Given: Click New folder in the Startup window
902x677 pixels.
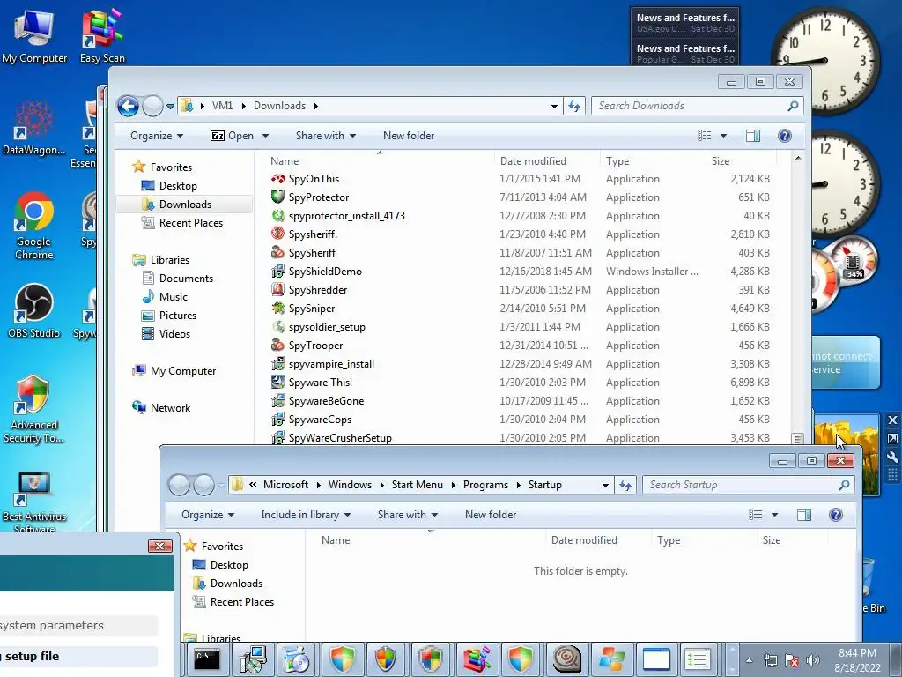Looking at the screenshot, I should pyautogui.click(x=490, y=515).
